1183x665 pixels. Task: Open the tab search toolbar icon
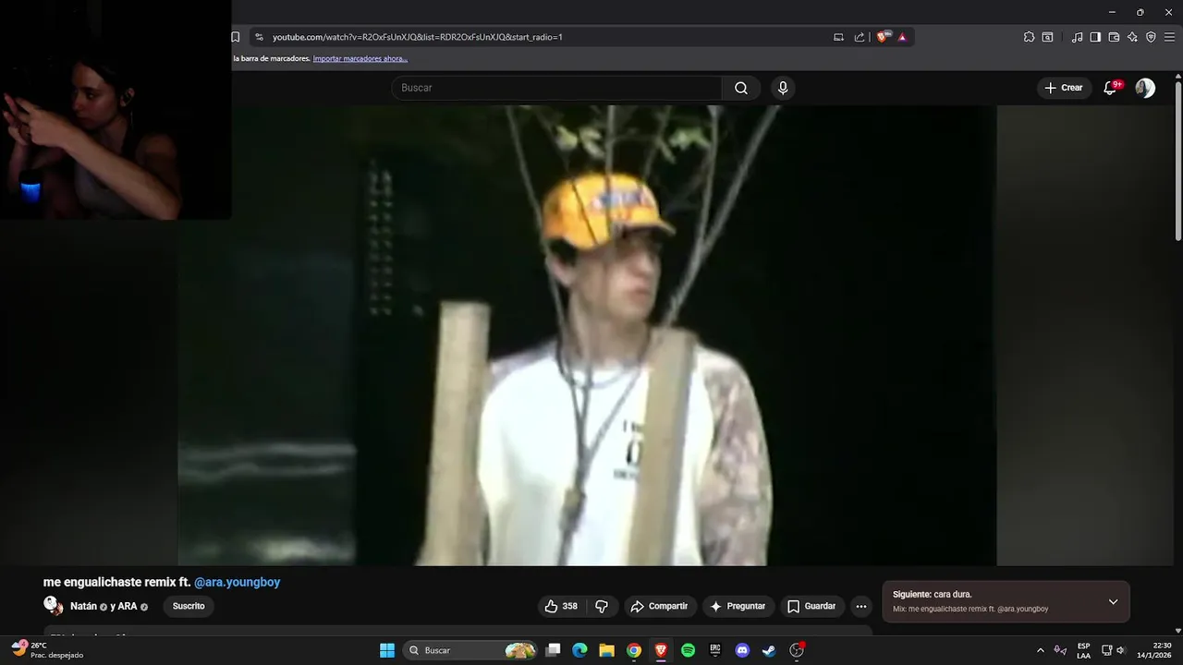coord(1047,37)
